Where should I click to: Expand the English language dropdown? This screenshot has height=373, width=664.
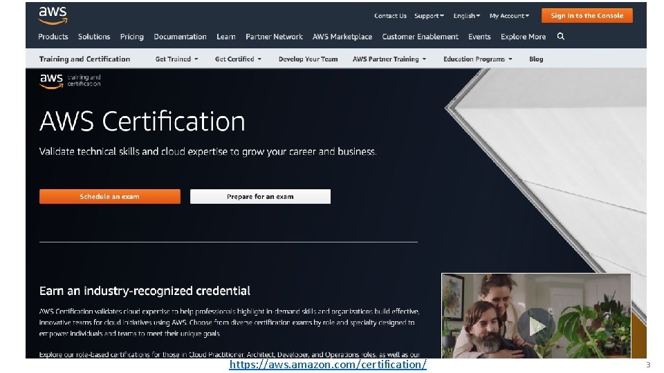click(467, 16)
